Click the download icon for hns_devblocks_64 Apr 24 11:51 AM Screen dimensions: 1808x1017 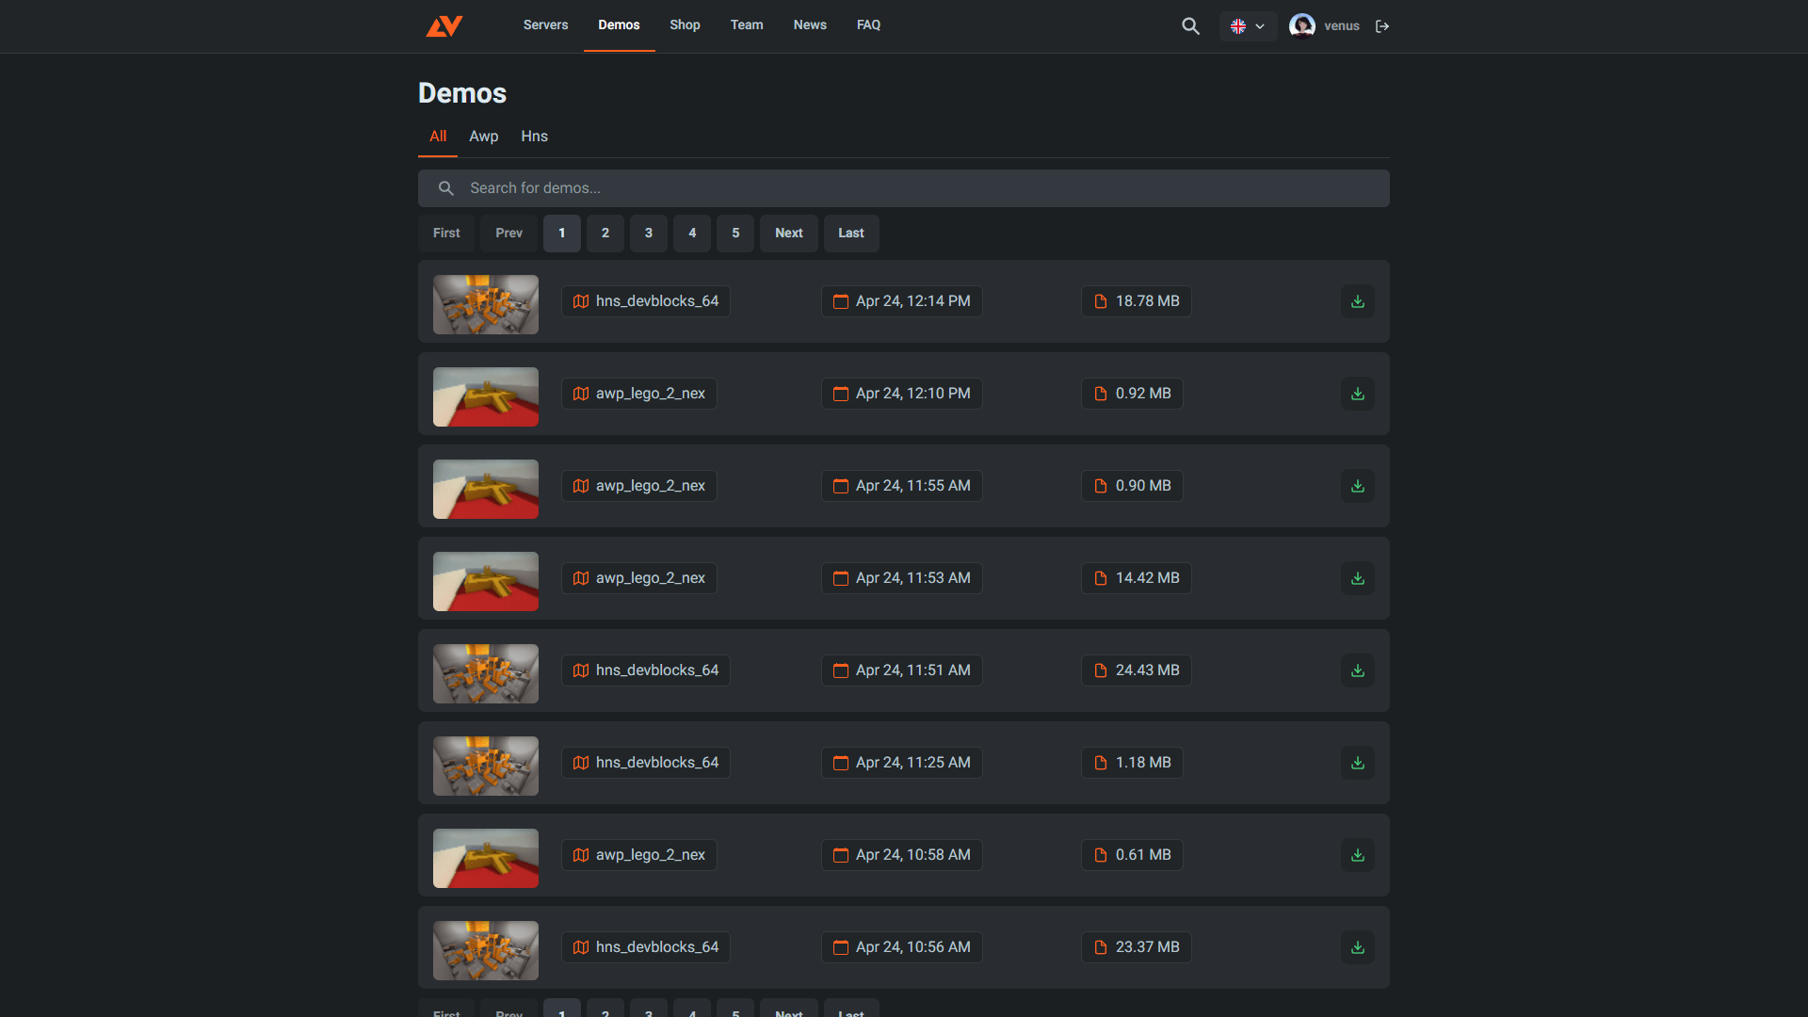(1357, 670)
